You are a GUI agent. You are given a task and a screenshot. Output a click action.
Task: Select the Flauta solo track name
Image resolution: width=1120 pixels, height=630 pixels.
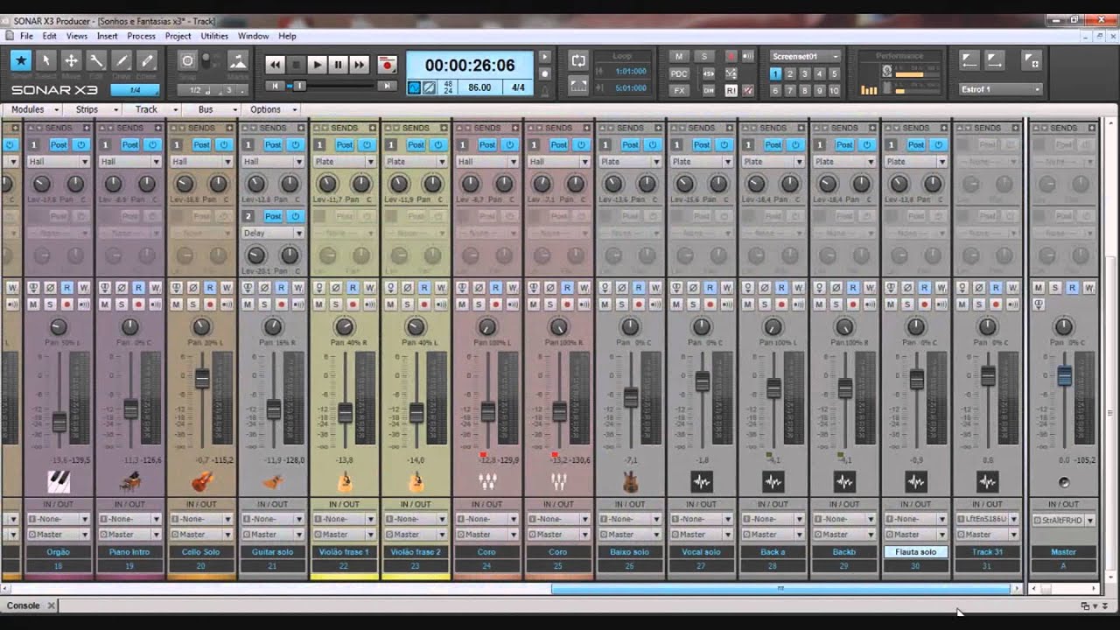[916, 552]
